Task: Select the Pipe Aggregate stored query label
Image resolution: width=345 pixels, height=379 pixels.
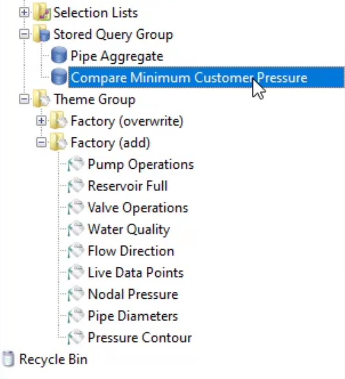Action: tap(117, 56)
